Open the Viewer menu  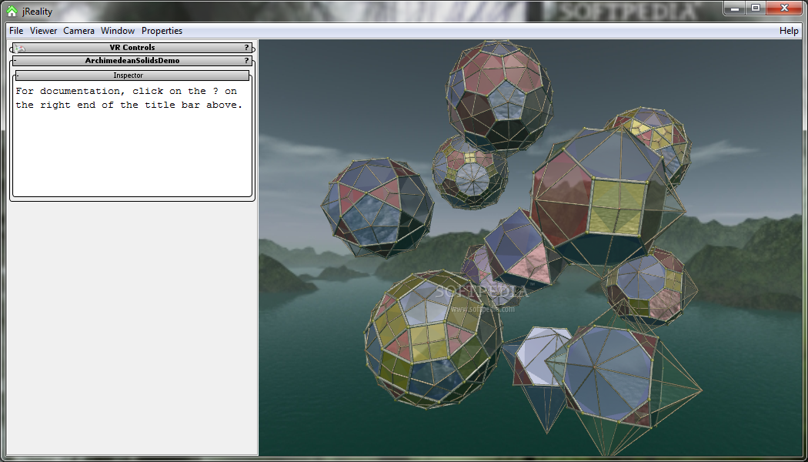click(x=43, y=31)
